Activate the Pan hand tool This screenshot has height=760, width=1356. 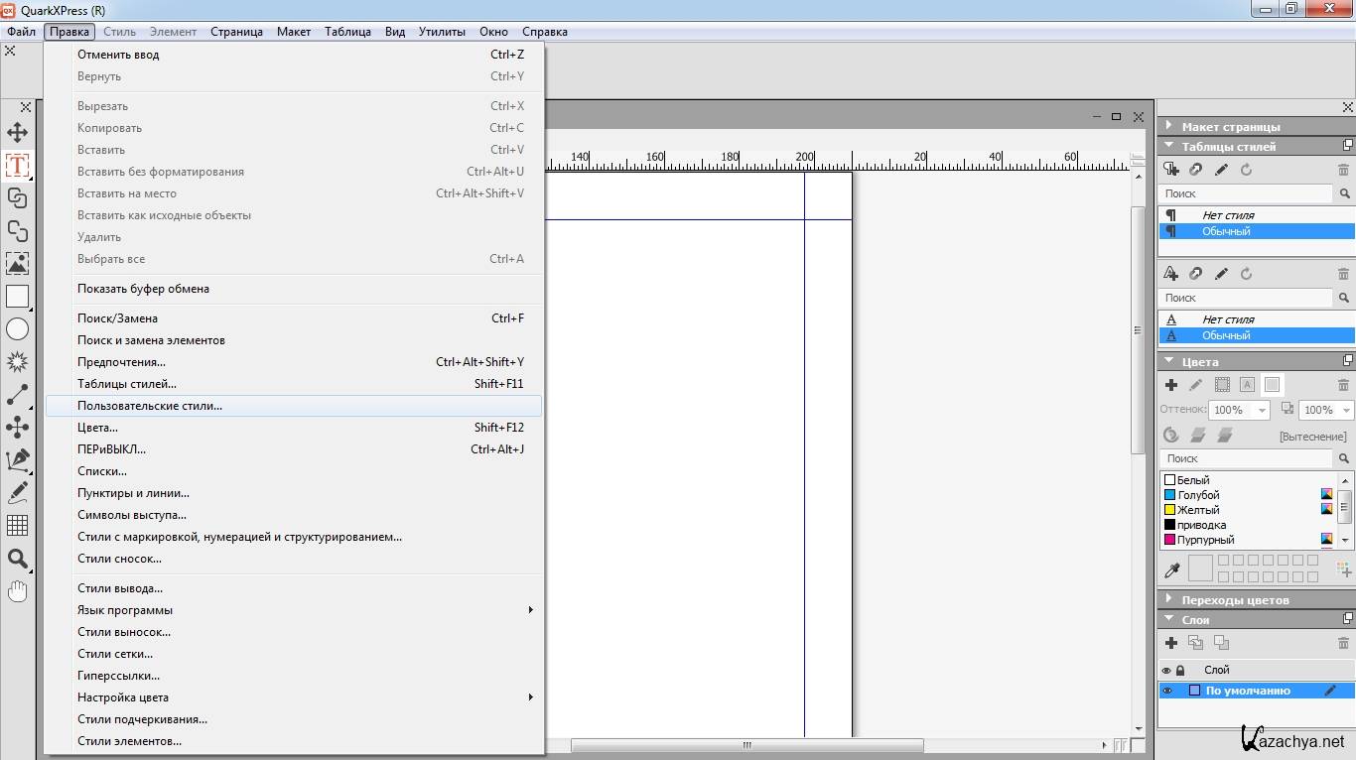[x=17, y=591]
